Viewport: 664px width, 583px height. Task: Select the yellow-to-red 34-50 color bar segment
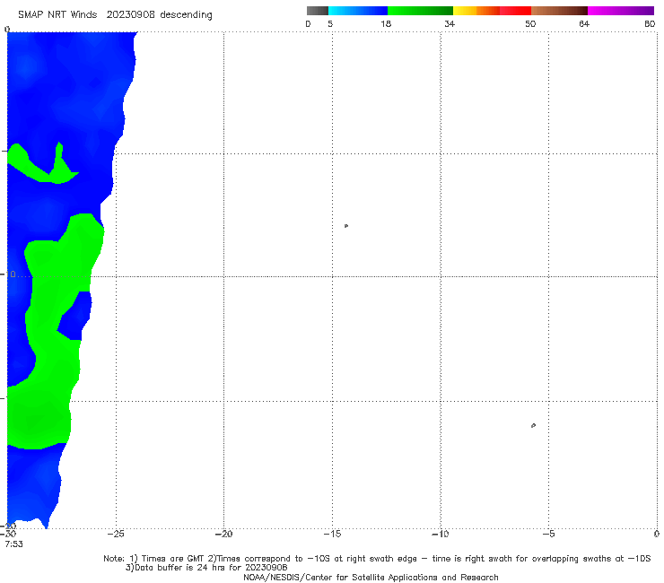coord(492,11)
